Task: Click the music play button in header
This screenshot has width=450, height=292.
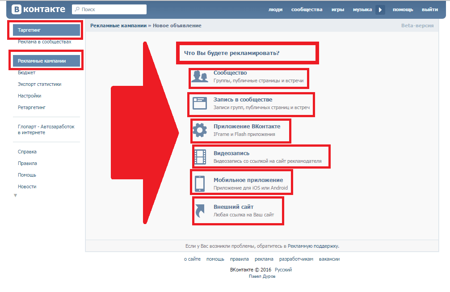Action: [x=380, y=9]
